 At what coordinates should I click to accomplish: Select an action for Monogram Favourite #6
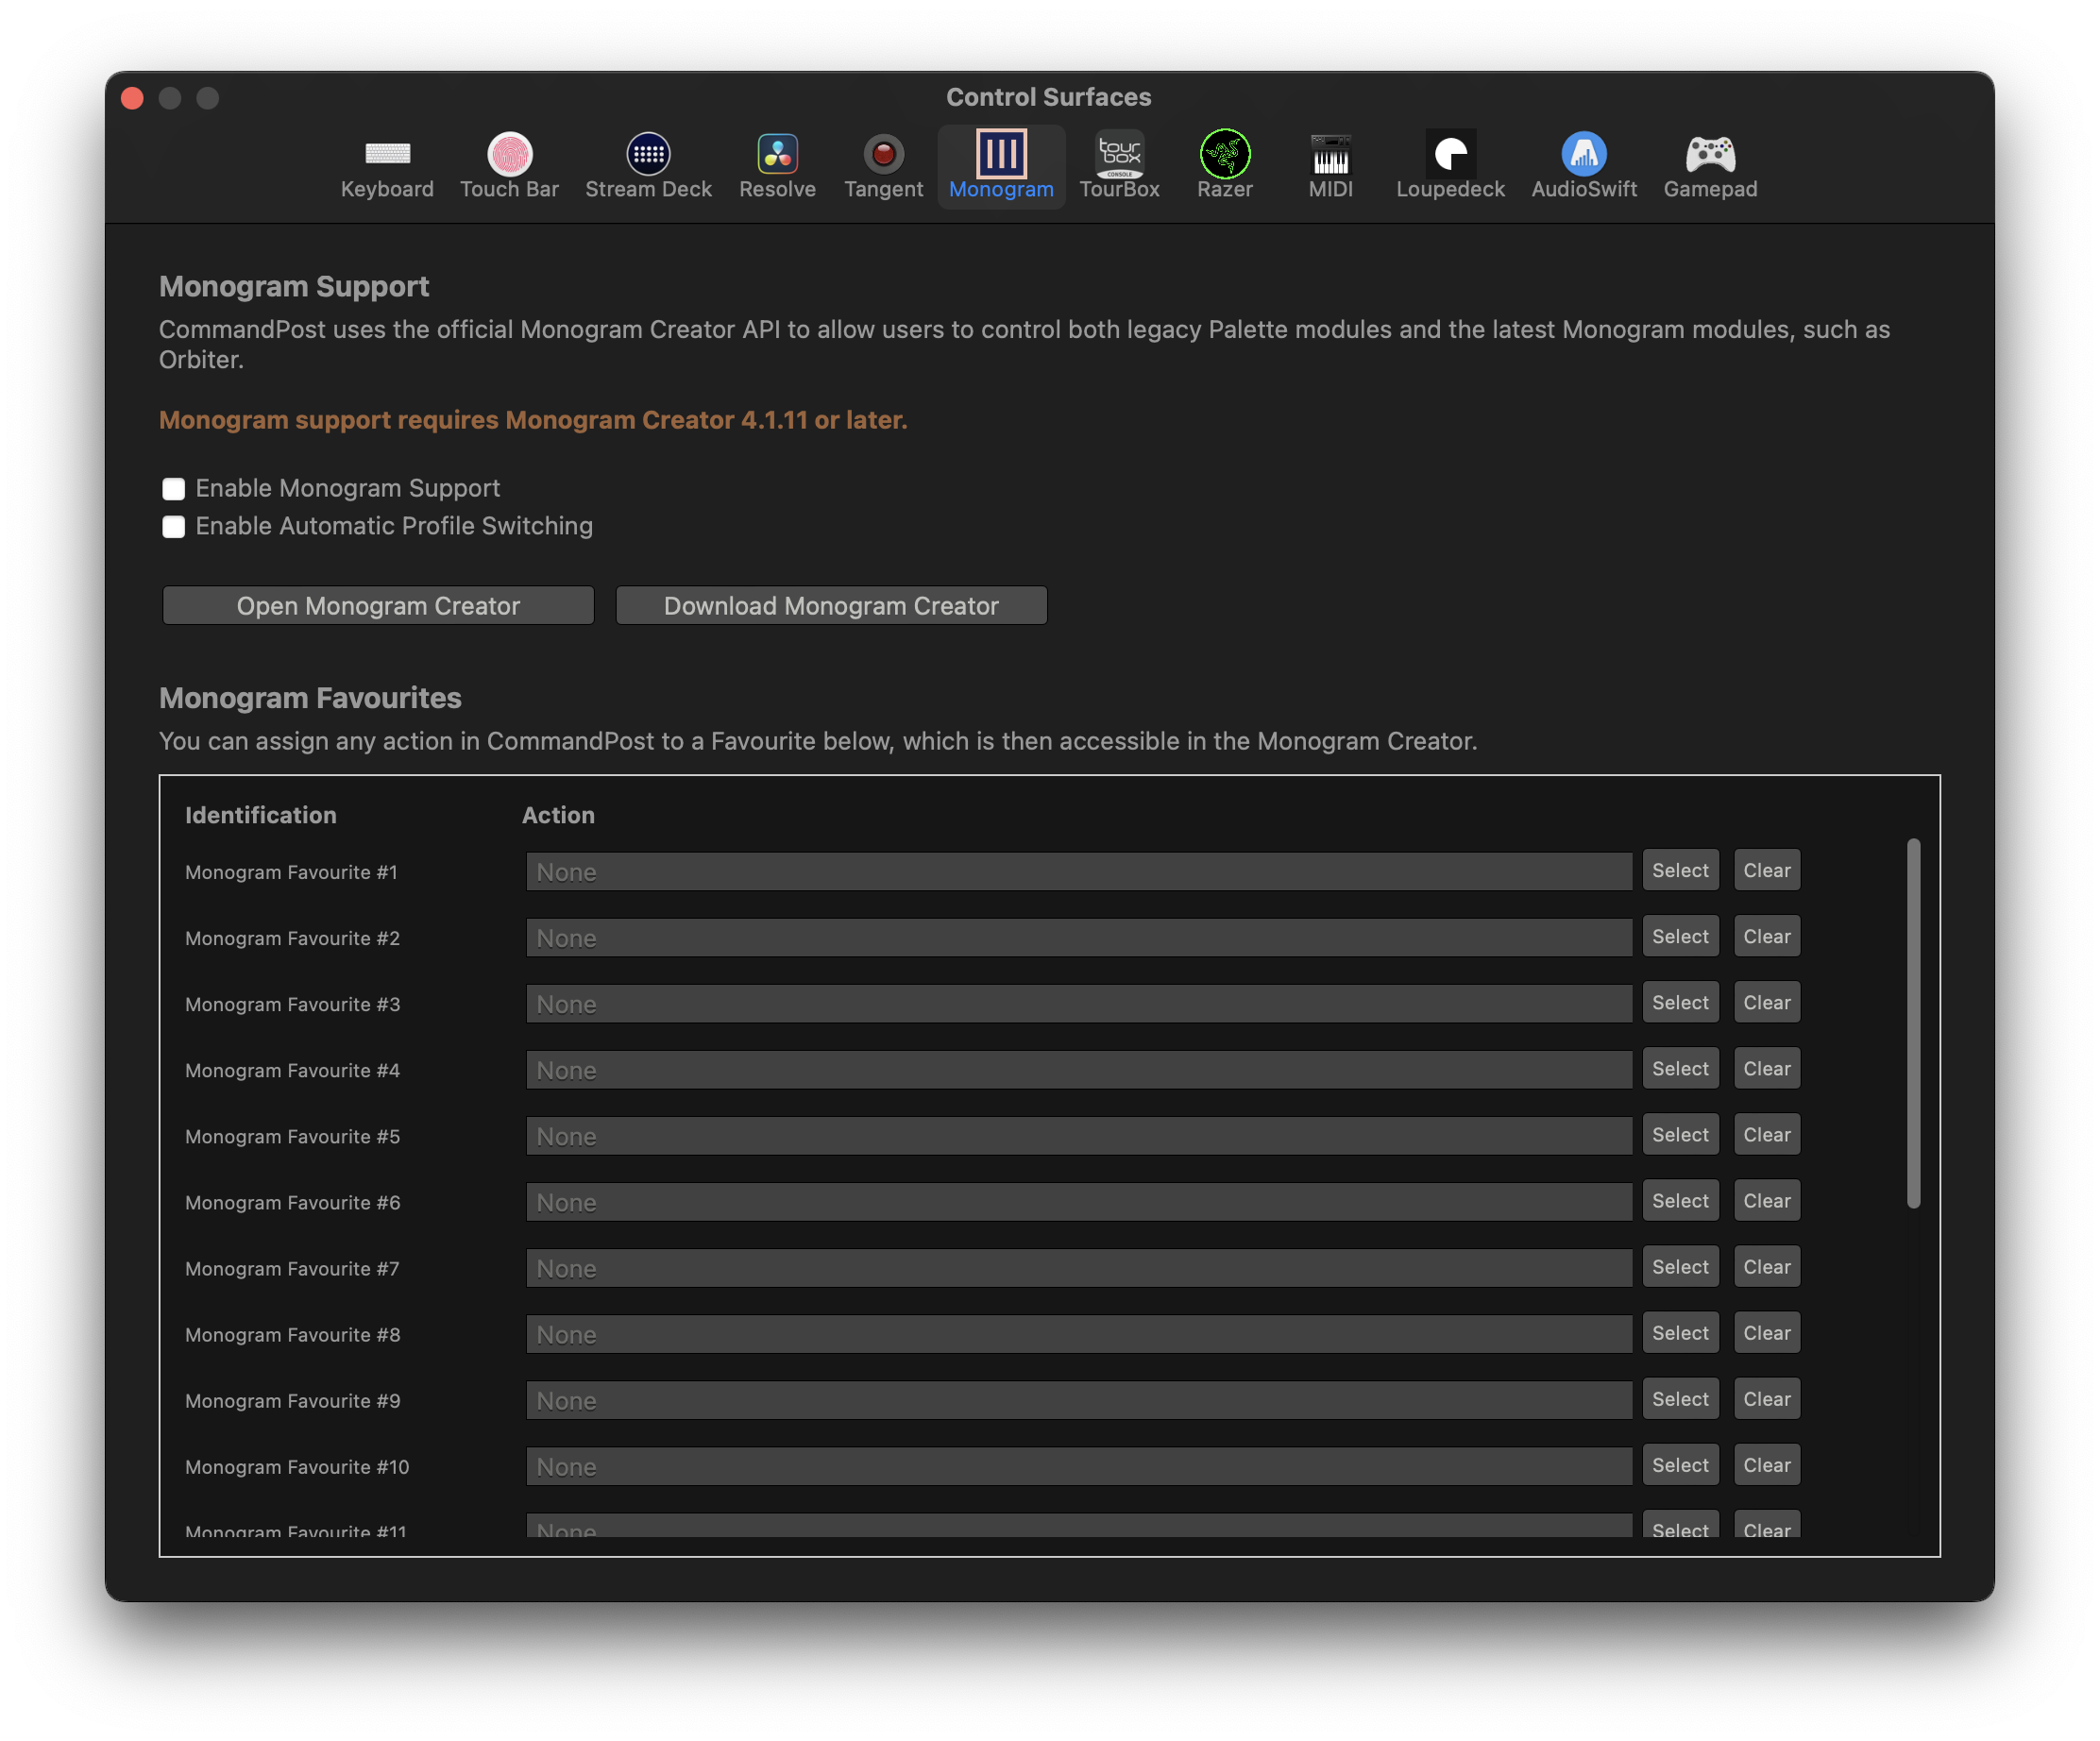coord(1680,1200)
